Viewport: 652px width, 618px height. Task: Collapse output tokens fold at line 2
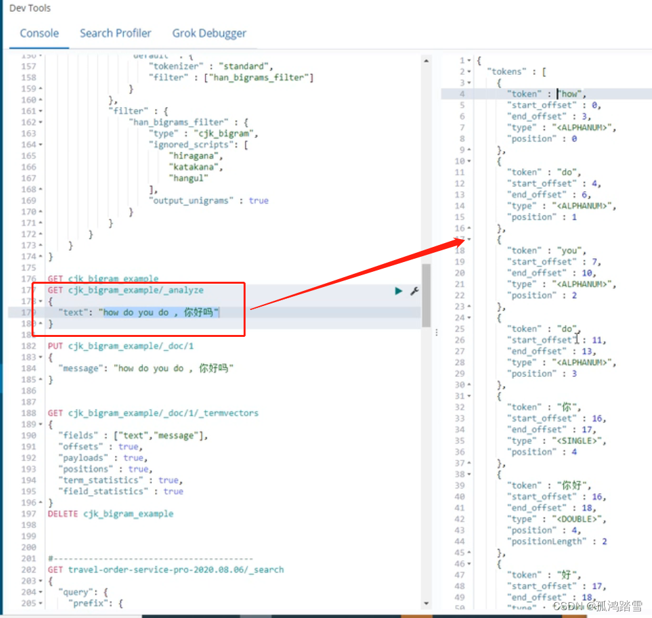(x=469, y=72)
